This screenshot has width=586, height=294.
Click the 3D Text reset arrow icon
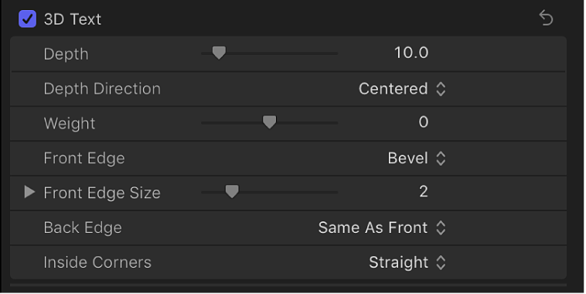546,18
